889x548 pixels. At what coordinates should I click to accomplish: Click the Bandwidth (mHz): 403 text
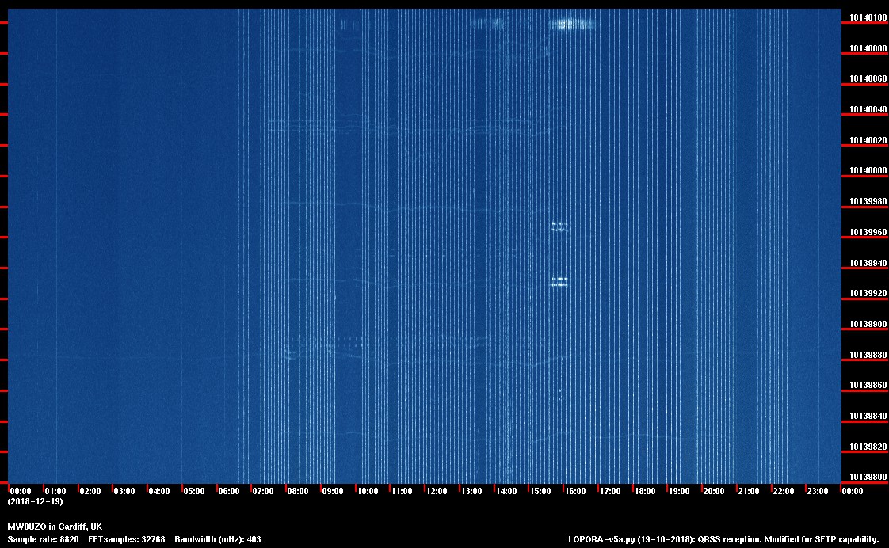218,539
